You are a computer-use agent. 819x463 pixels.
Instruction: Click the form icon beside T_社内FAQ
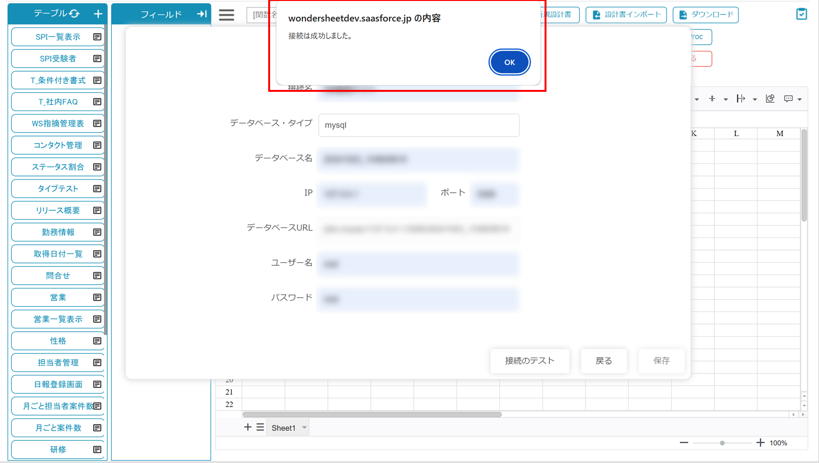click(x=97, y=102)
